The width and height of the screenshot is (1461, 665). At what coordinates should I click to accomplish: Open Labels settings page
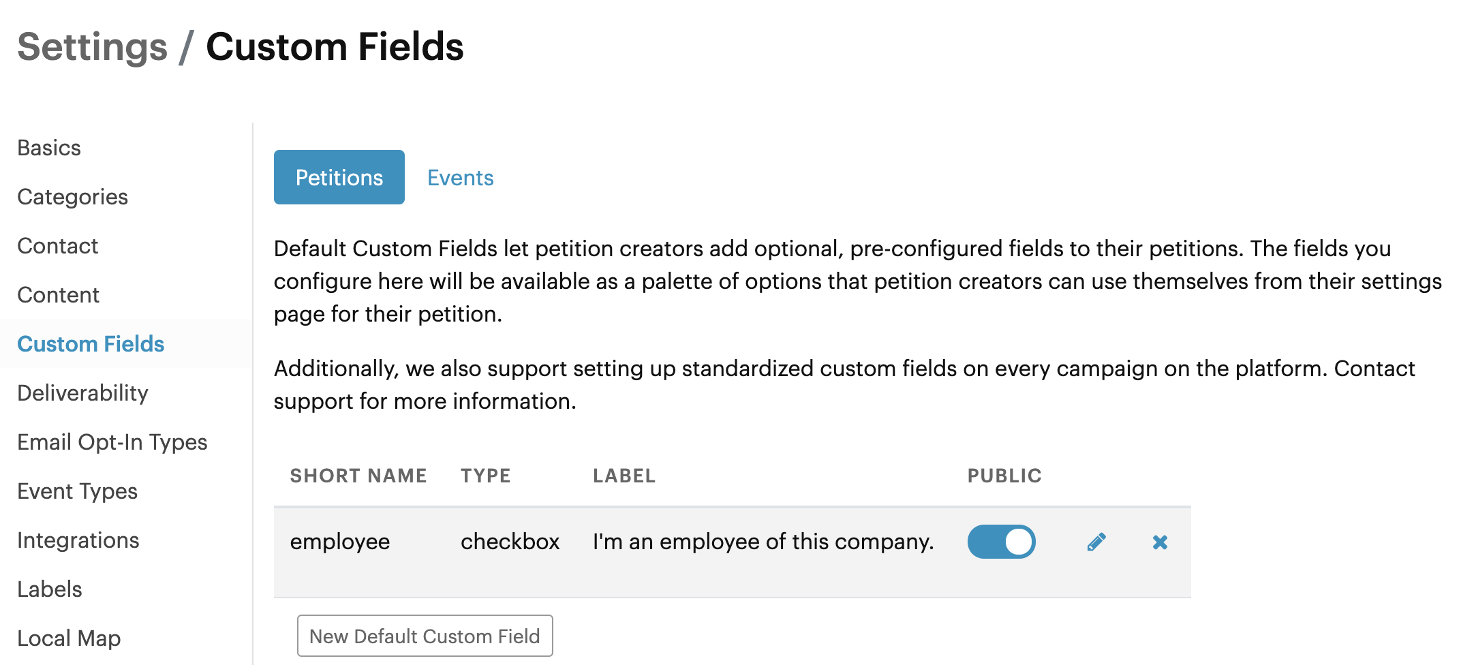tap(50, 589)
